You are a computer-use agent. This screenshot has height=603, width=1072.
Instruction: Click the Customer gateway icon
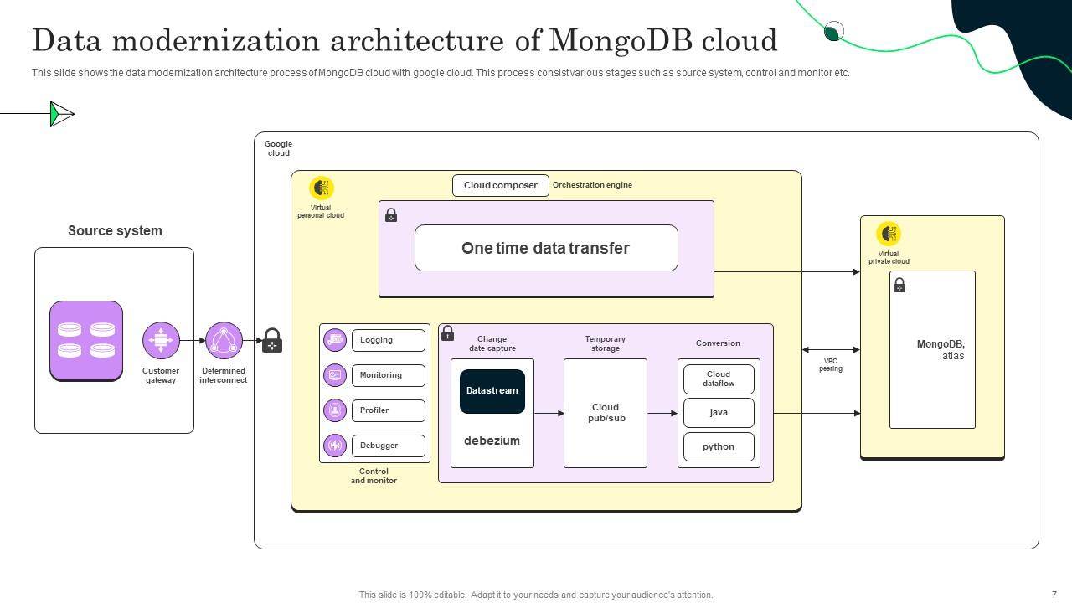tap(161, 339)
